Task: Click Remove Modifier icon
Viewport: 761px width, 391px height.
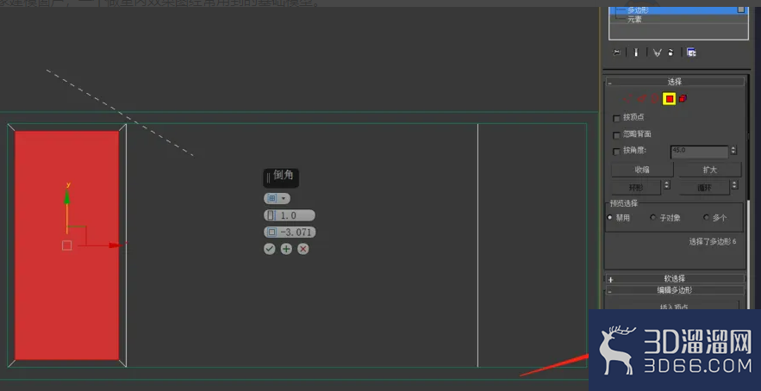Action: (x=671, y=53)
